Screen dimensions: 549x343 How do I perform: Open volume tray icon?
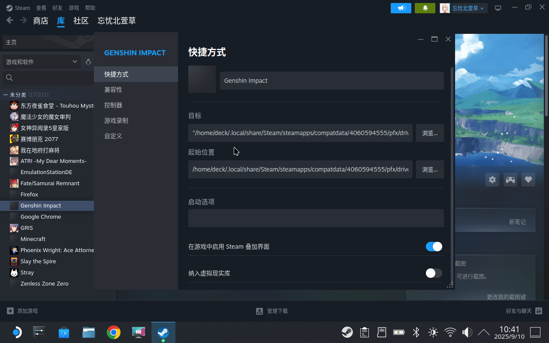tap(467, 332)
